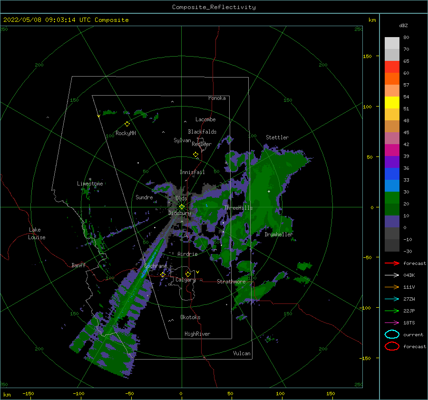Click the Sylvan label
Viewport: 428px width, 400px height.
(x=182, y=140)
